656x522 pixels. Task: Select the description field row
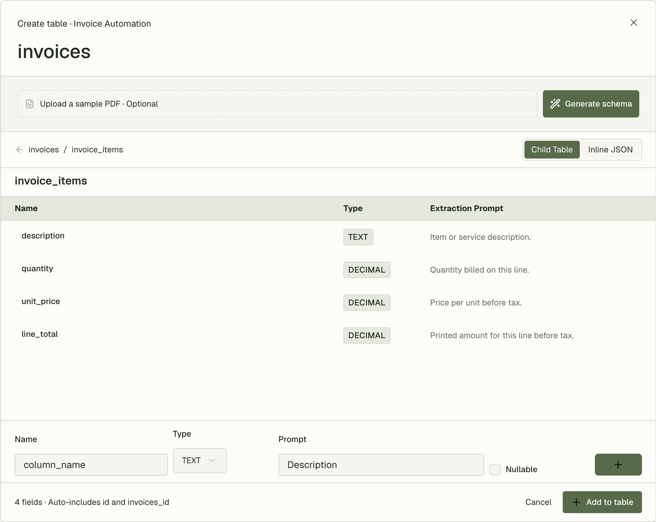pyautogui.click(x=328, y=237)
